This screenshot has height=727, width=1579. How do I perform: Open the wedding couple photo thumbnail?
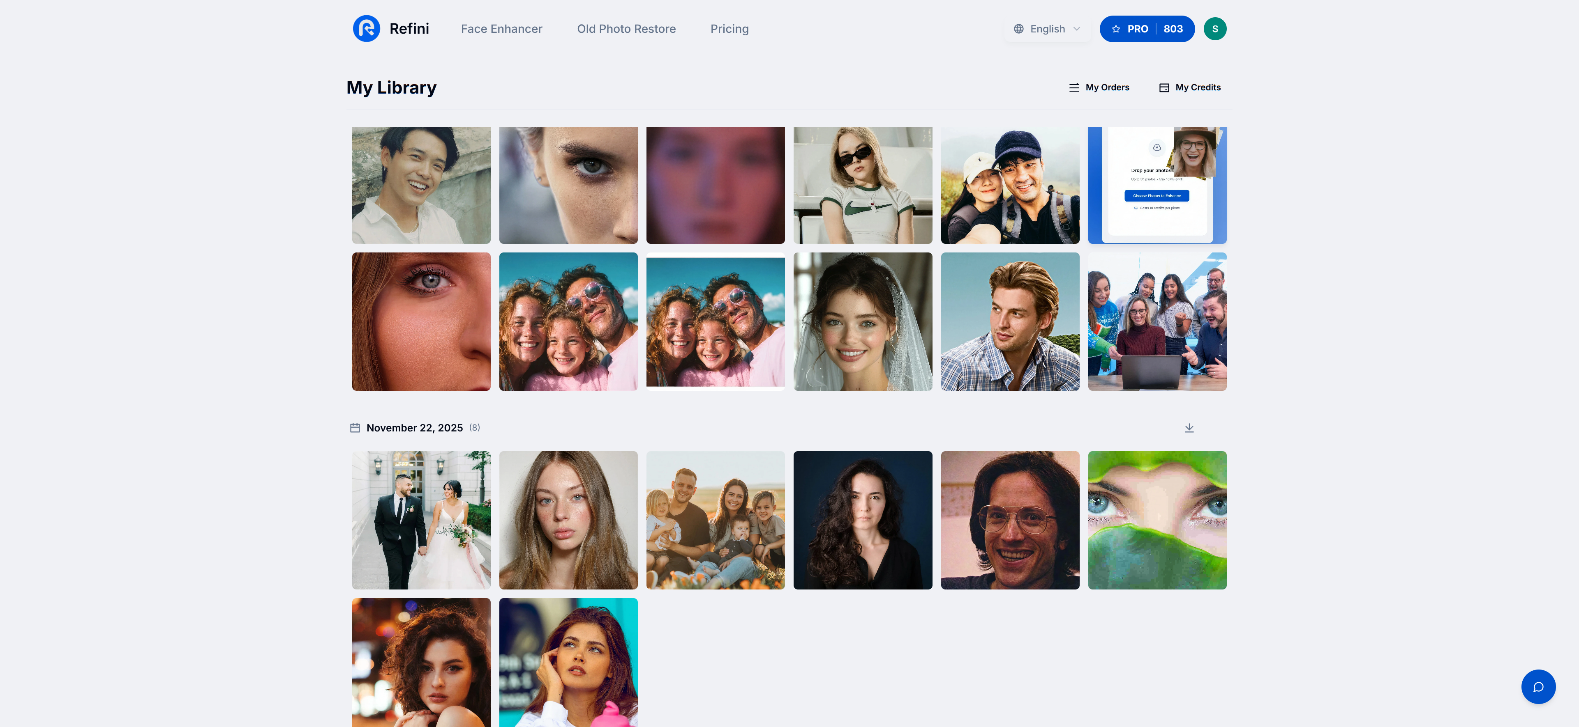pos(421,520)
